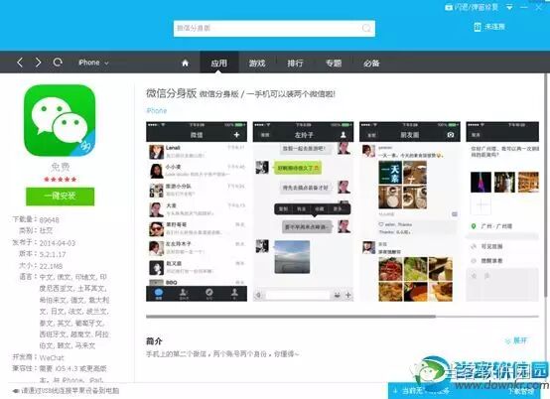Click the version value 5.2.1.17
Screen dimensions: 550x399
pos(53,254)
